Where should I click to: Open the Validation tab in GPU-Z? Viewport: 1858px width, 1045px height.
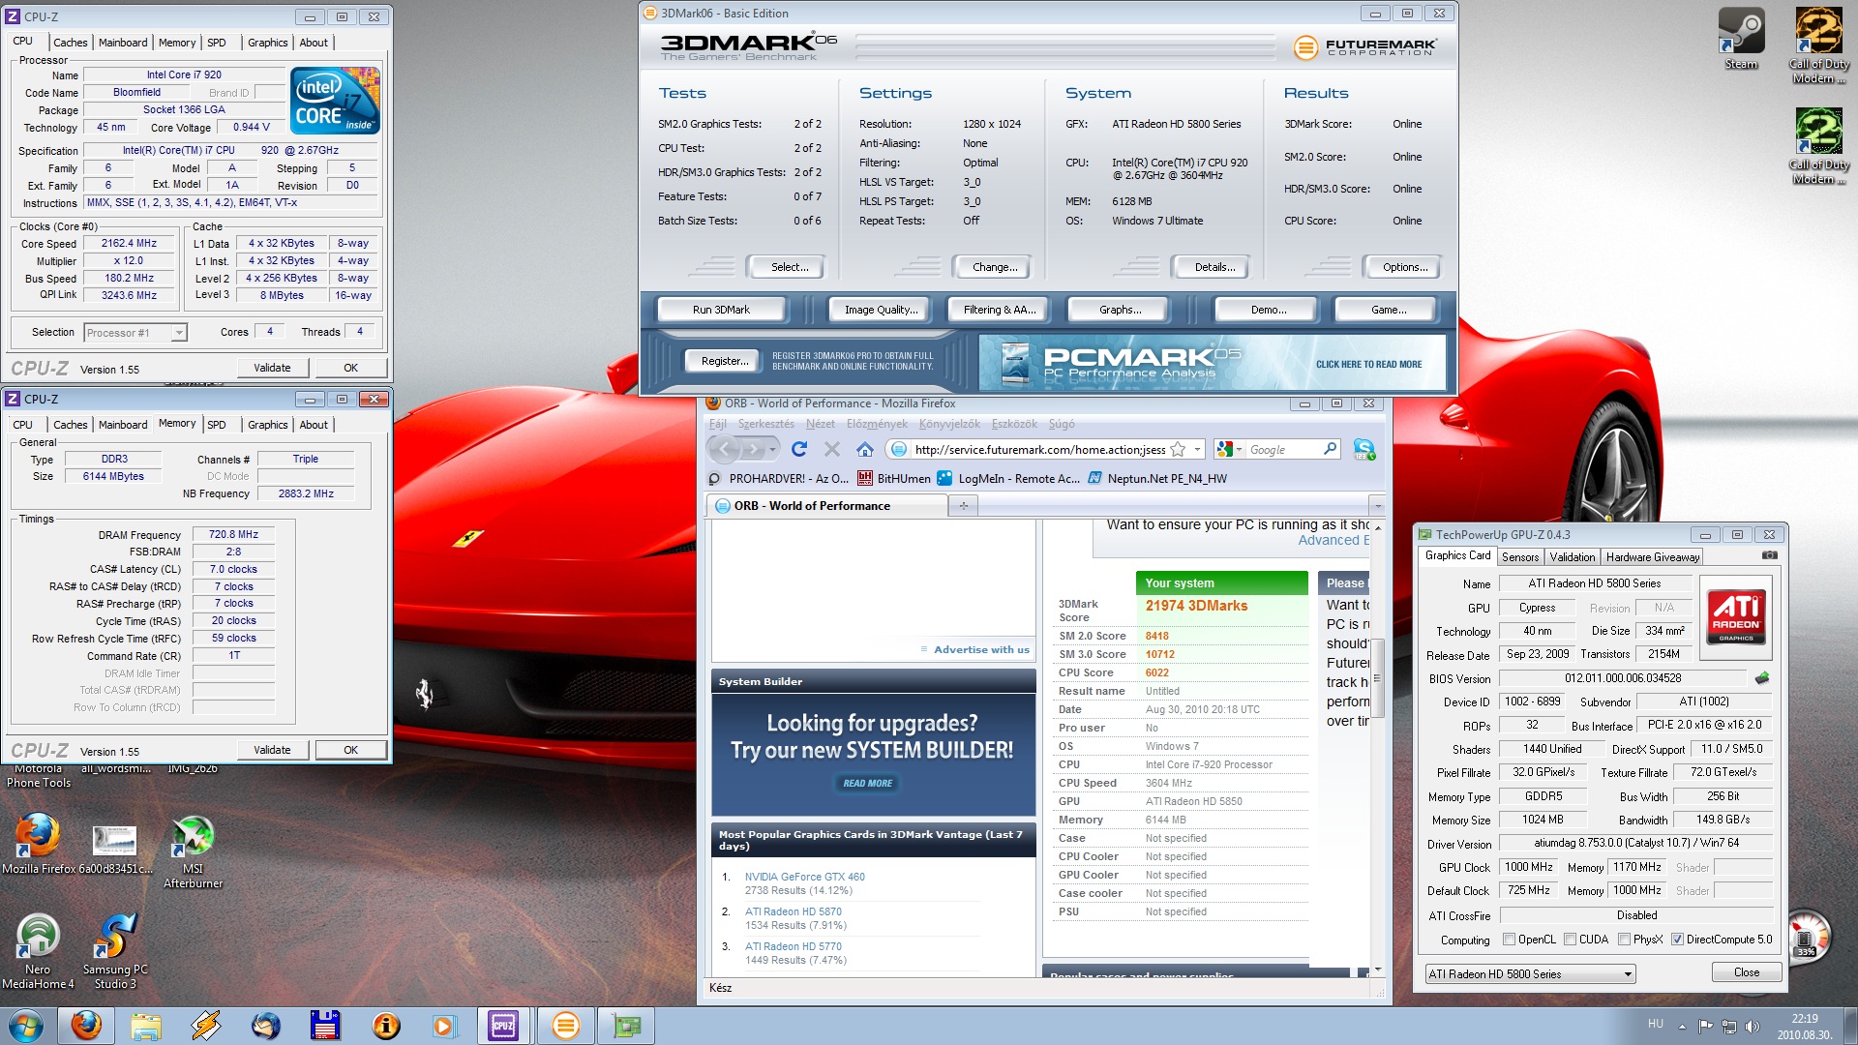tap(1572, 556)
